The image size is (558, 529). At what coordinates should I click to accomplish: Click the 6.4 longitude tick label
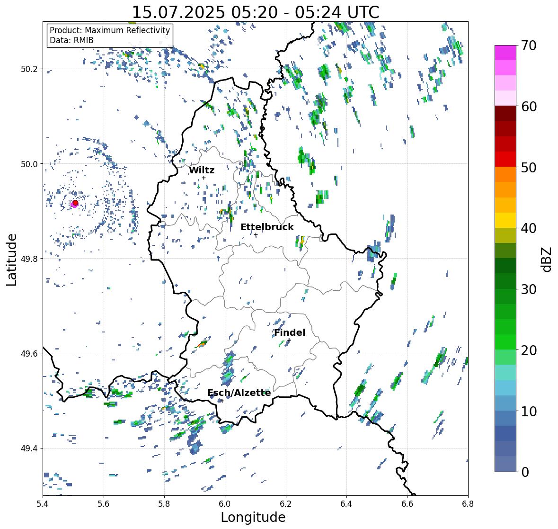[x=346, y=503]
